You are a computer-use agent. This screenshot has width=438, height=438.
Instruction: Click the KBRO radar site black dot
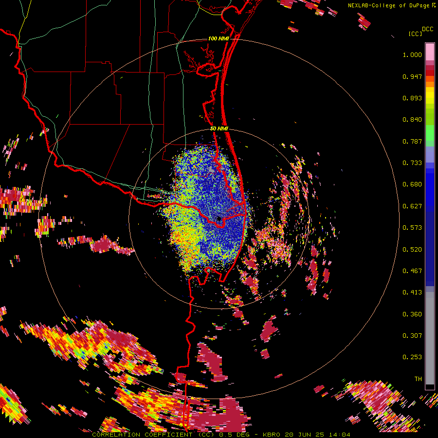pyautogui.click(x=219, y=219)
